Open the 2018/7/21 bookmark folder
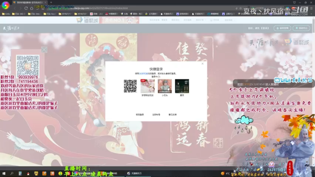The image size is (315, 177). [x=81, y=14]
